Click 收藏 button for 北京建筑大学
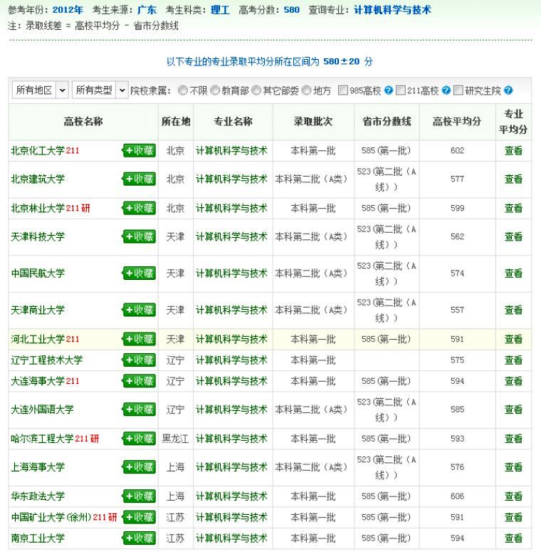 (x=139, y=179)
